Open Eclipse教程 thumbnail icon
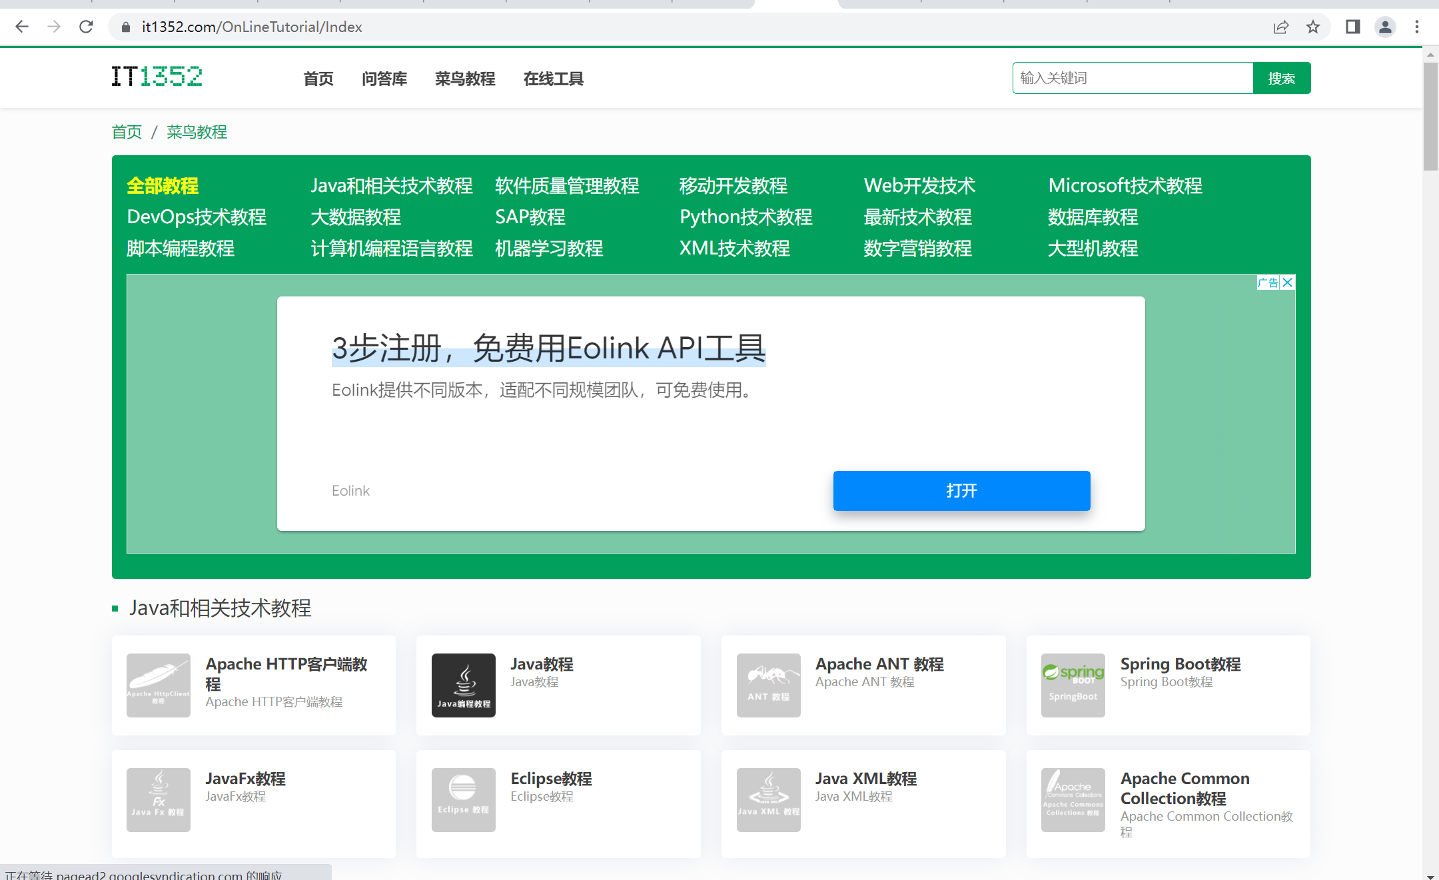Screen dimensions: 1439x880 tap(464, 800)
